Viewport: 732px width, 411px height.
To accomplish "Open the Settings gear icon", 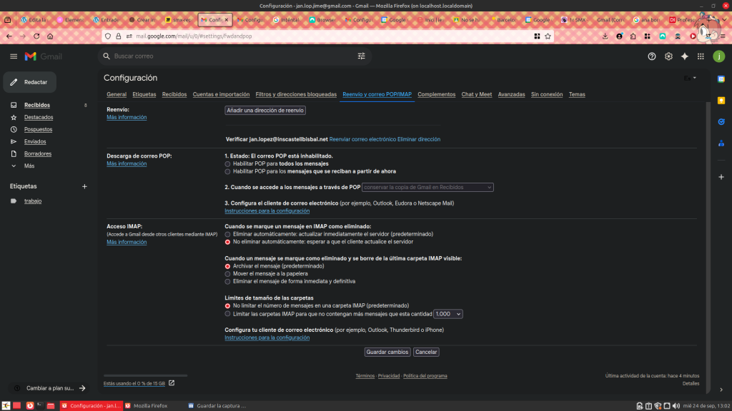I will coord(668,56).
